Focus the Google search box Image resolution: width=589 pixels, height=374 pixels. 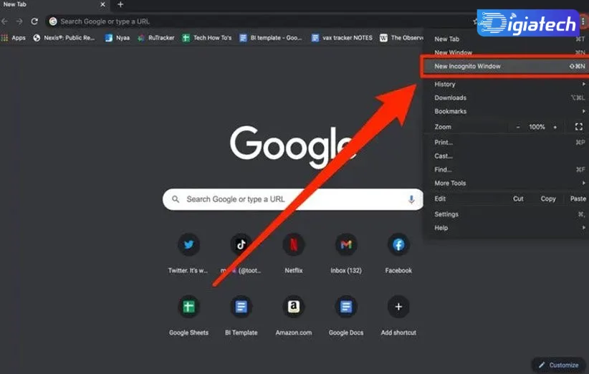click(293, 199)
